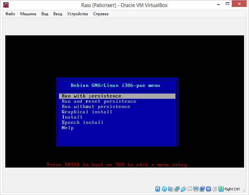249x195 pixels.
Task: Open the Машина menu
Action: [x=28, y=14]
